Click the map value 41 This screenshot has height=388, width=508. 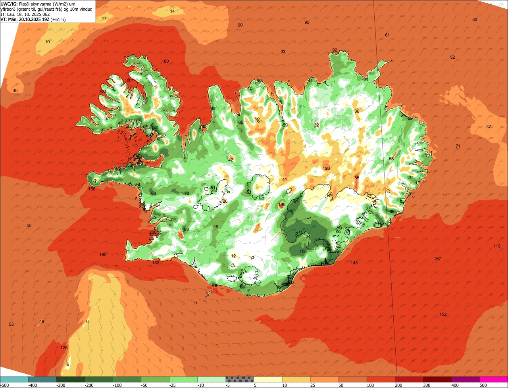point(285,179)
